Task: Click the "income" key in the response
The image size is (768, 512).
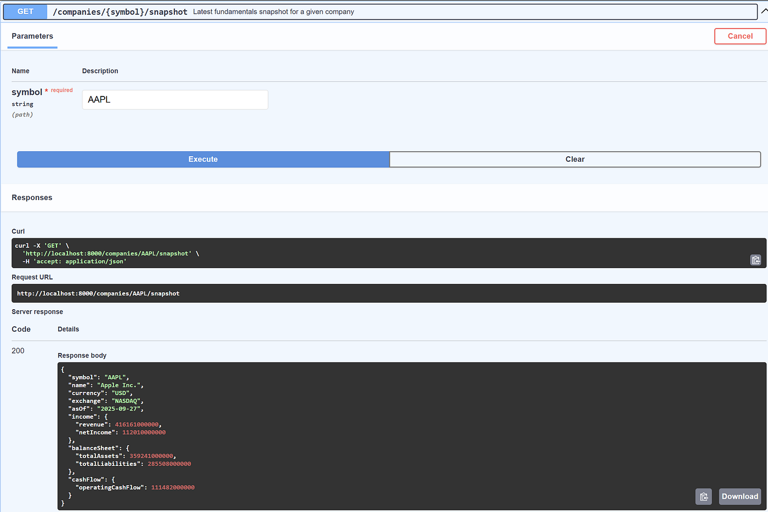Action: 82,417
